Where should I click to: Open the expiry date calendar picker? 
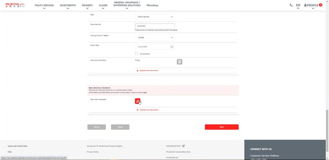tap(172, 47)
